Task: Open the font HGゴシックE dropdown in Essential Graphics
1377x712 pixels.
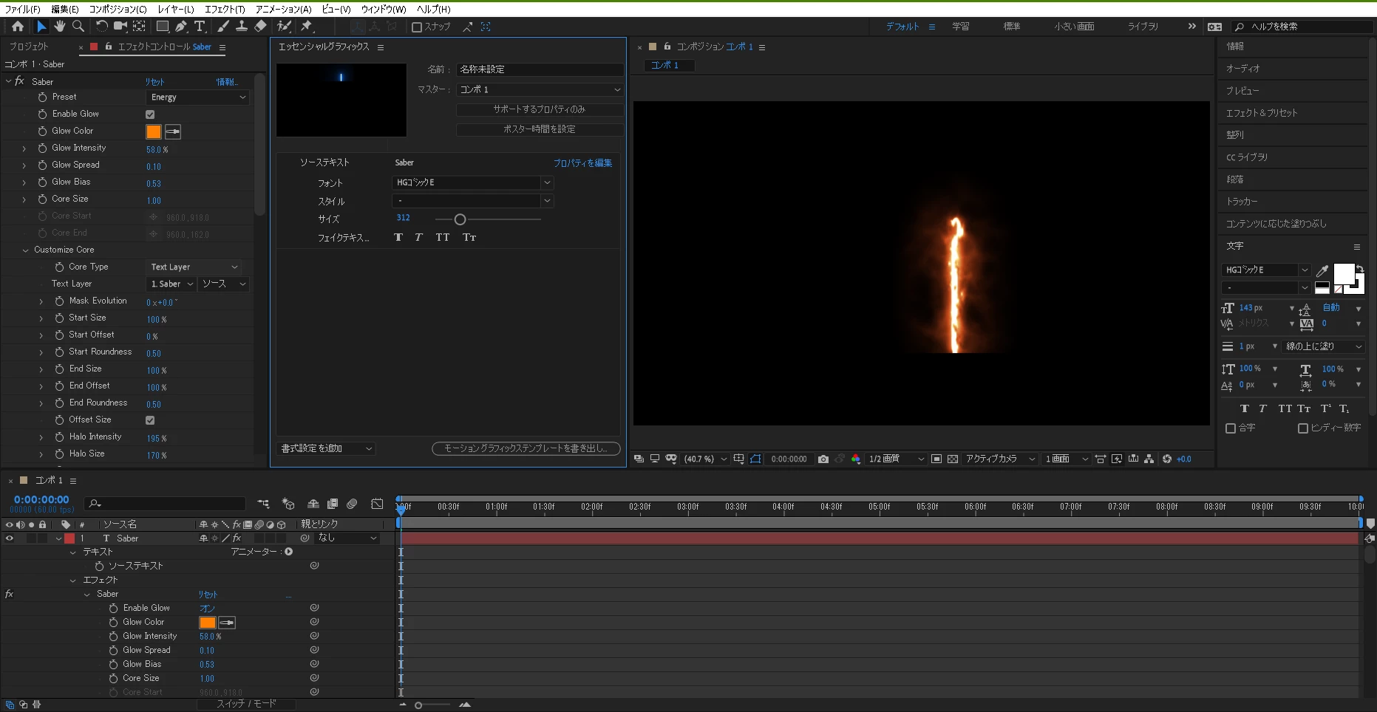Action: [x=472, y=182]
